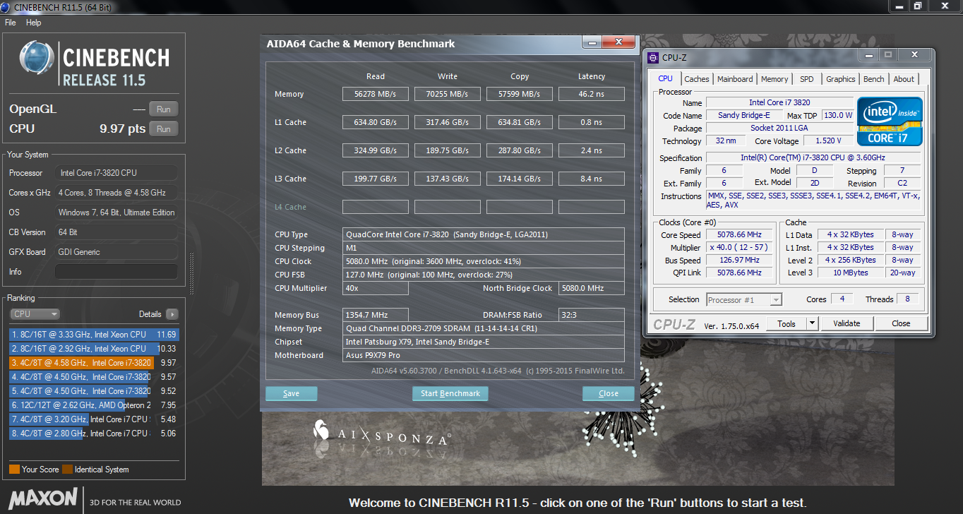Run the CPU benchmark test
963x514 pixels.
click(164, 128)
